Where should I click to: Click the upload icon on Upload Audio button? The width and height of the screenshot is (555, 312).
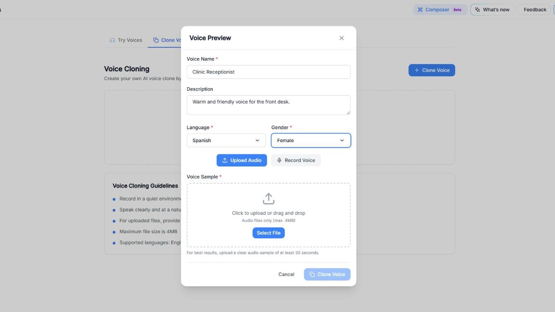coord(225,160)
